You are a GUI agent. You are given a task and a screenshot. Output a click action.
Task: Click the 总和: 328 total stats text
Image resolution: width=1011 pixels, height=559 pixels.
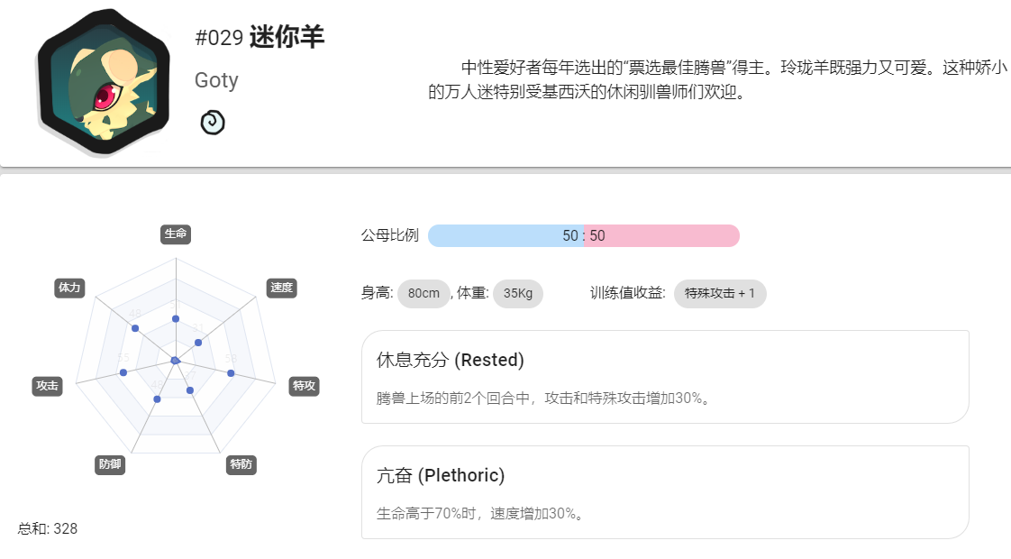tap(48, 528)
